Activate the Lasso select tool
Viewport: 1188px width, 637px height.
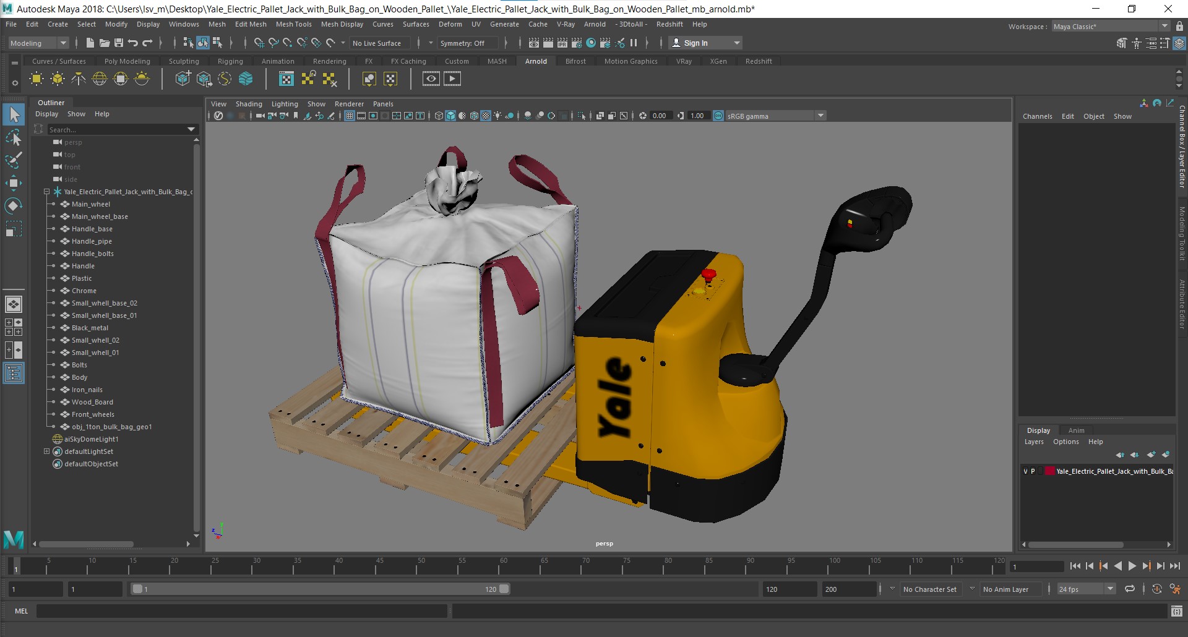click(14, 137)
